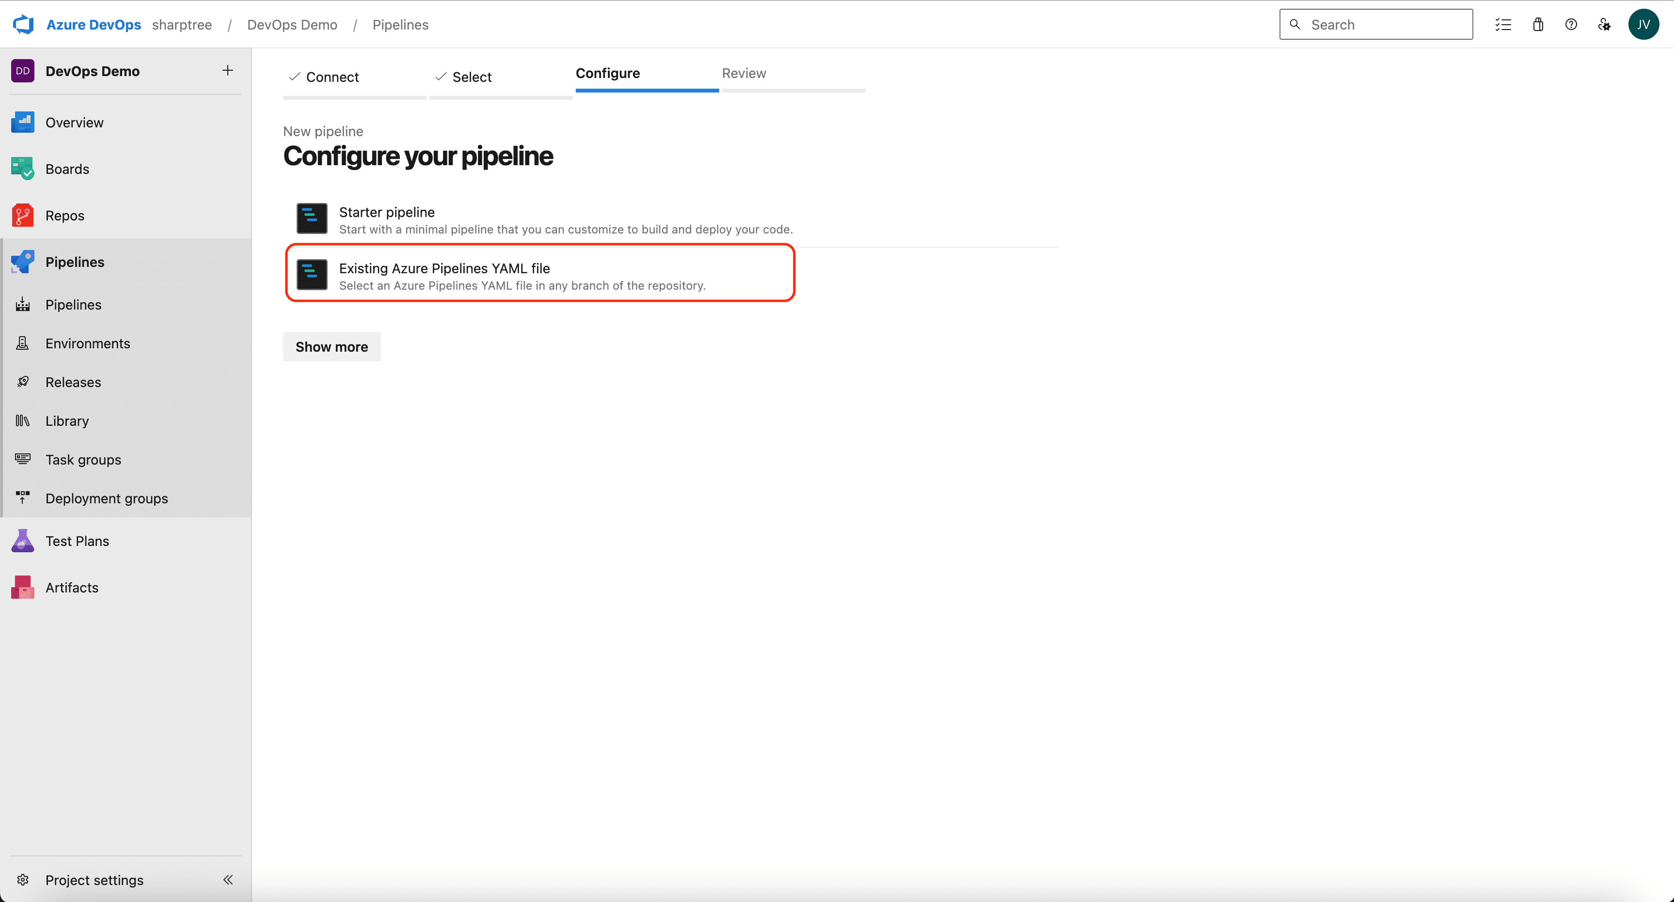Open the Pipelines sub-item icon

coord(23,305)
